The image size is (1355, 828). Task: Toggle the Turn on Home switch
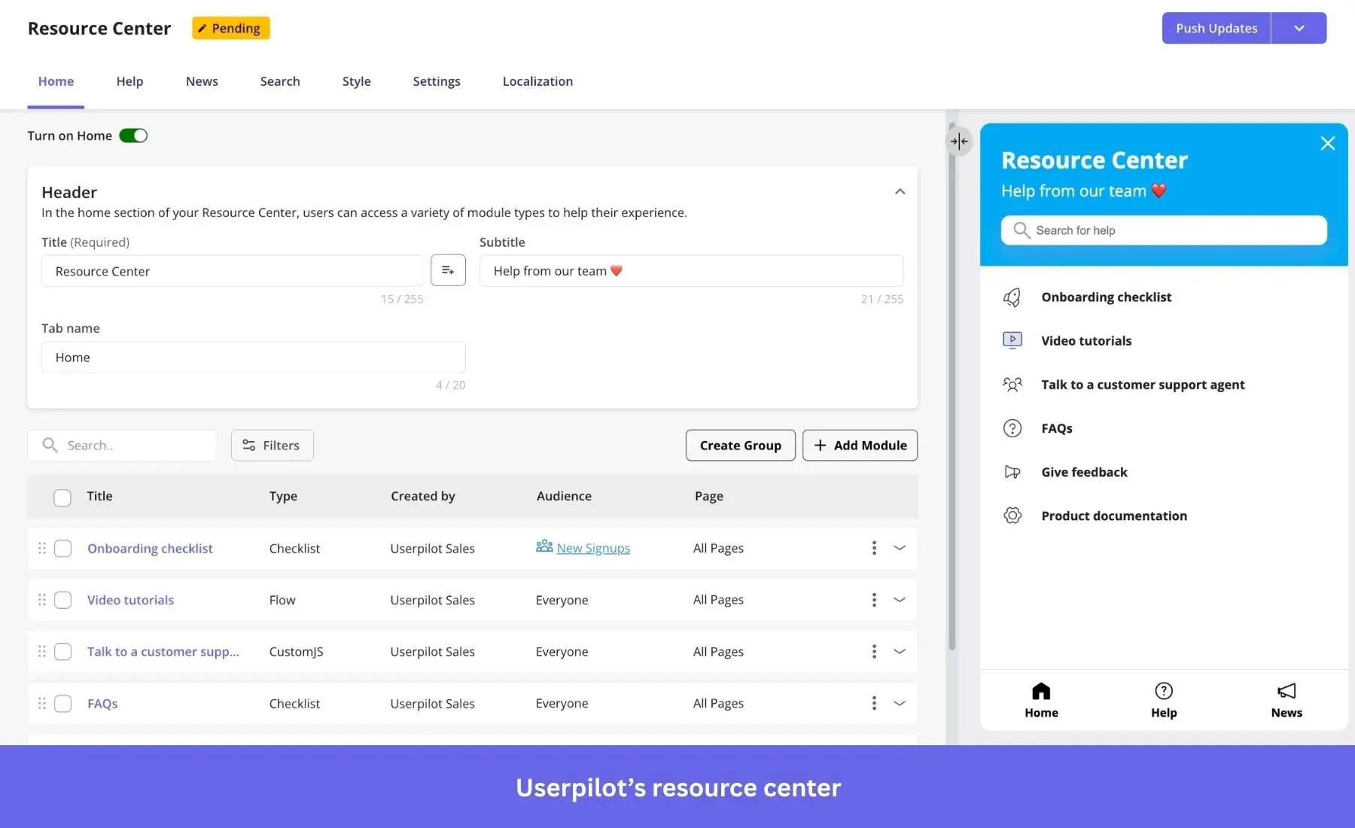click(x=133, y=135)
